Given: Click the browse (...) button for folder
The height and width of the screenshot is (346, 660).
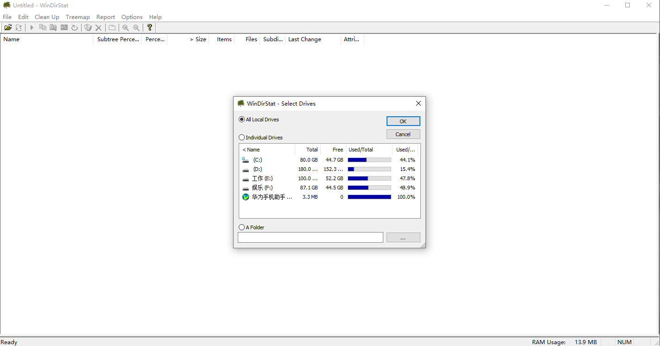Looking at the screenshot, I should [403, 238].
